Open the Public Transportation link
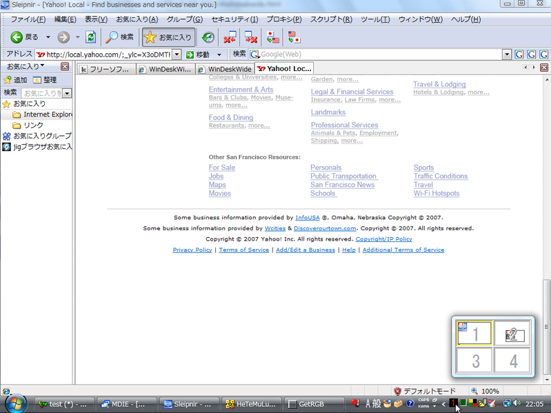Screen dimensions: 551x413 coord(343,177)
